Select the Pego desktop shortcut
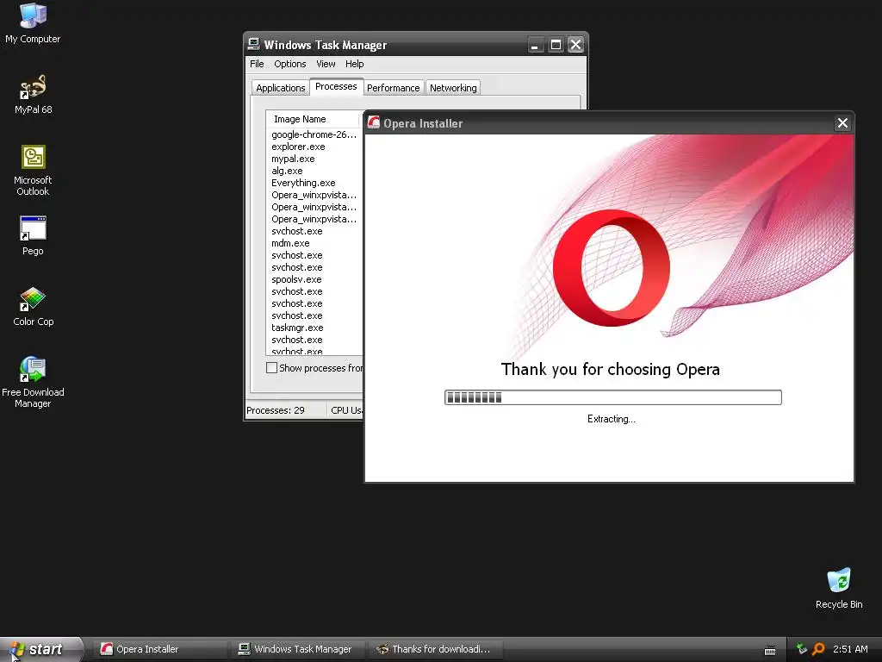 pos(33,236)
